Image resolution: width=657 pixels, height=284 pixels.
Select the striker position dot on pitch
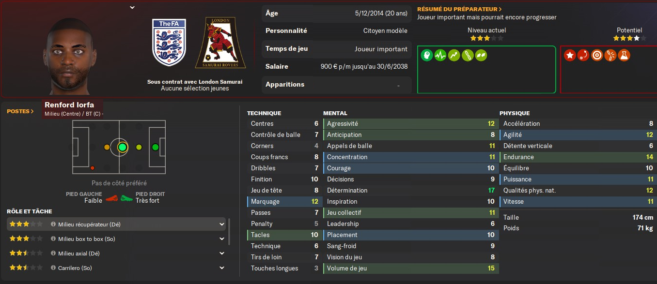(x=155, y=147)
